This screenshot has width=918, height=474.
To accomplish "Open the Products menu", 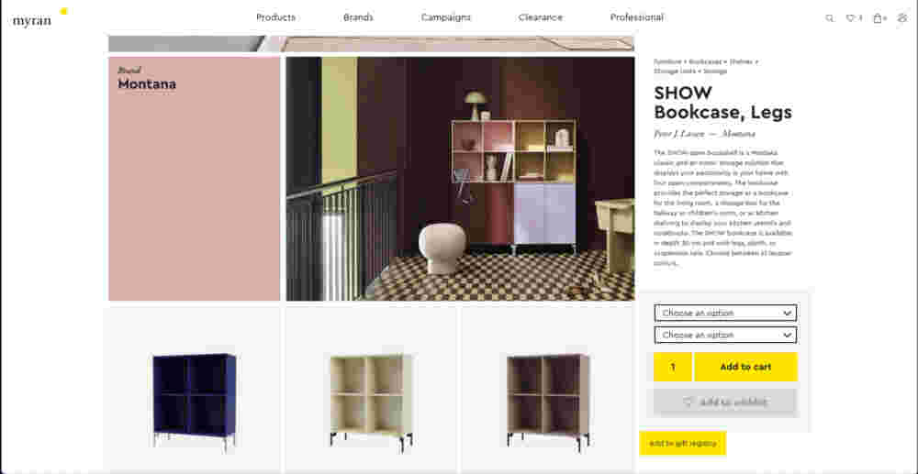I will click(x=275, y=17).
